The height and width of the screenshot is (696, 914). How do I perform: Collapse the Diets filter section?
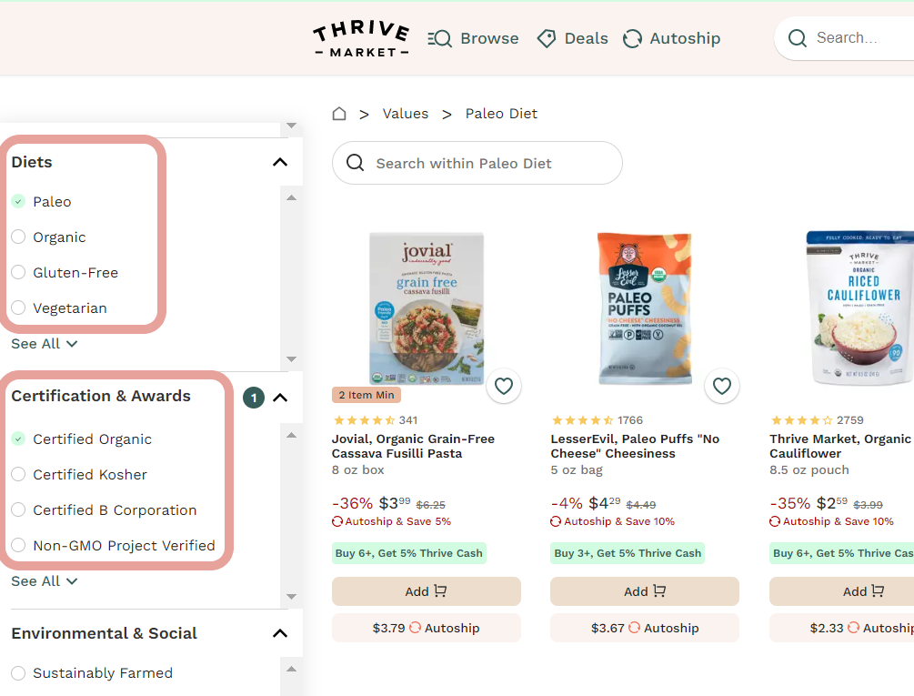point(280,162)
